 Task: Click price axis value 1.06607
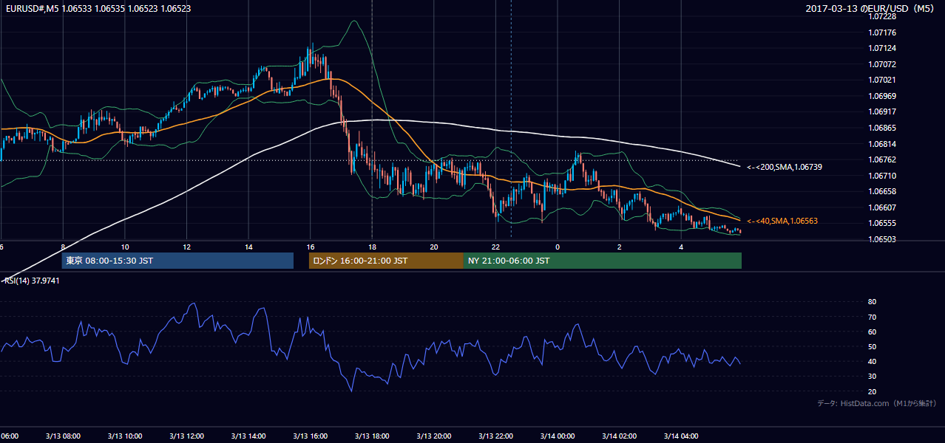point(882,207)
